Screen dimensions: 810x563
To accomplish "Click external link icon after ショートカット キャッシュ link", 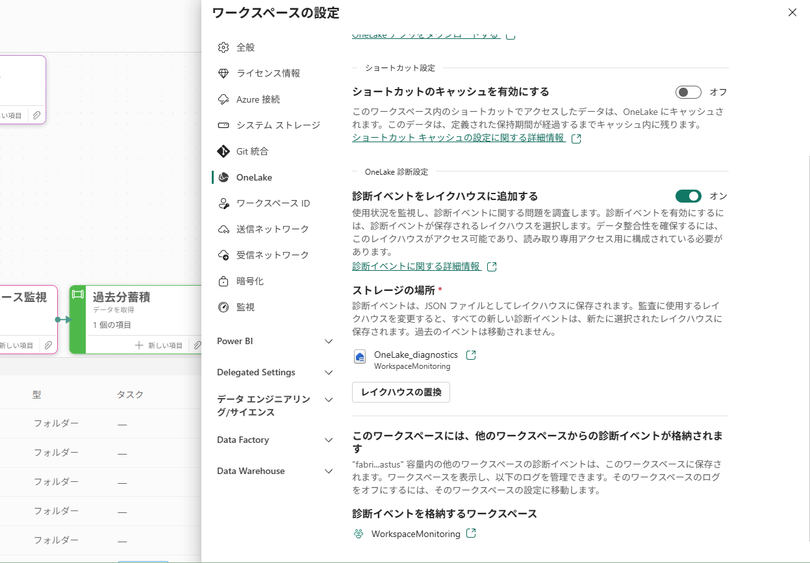I will click(x=576, y=138).
